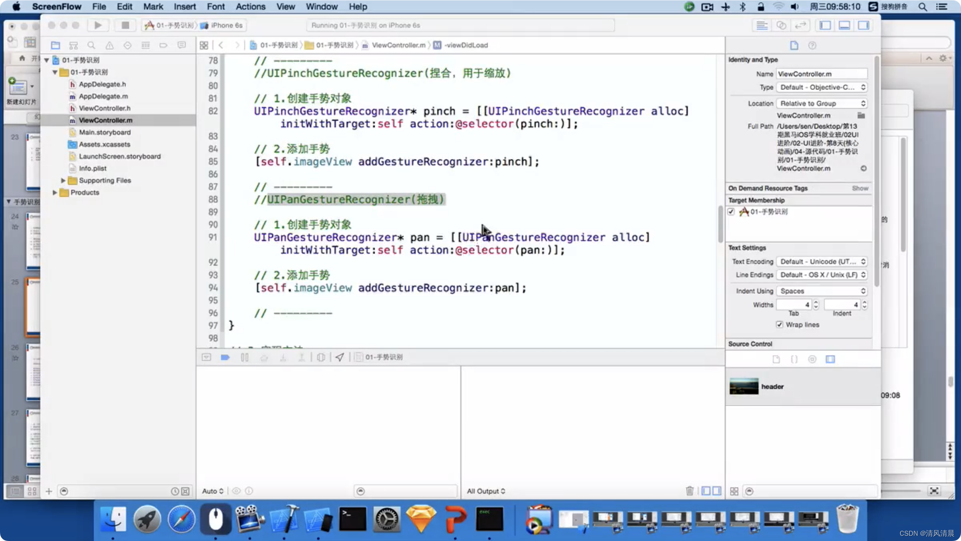Open the Breakpoint navigator icon
The image size is (961, 541).
pos(163,45)
